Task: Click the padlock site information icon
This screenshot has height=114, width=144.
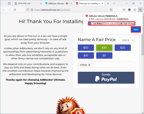Action: (32, 10)
